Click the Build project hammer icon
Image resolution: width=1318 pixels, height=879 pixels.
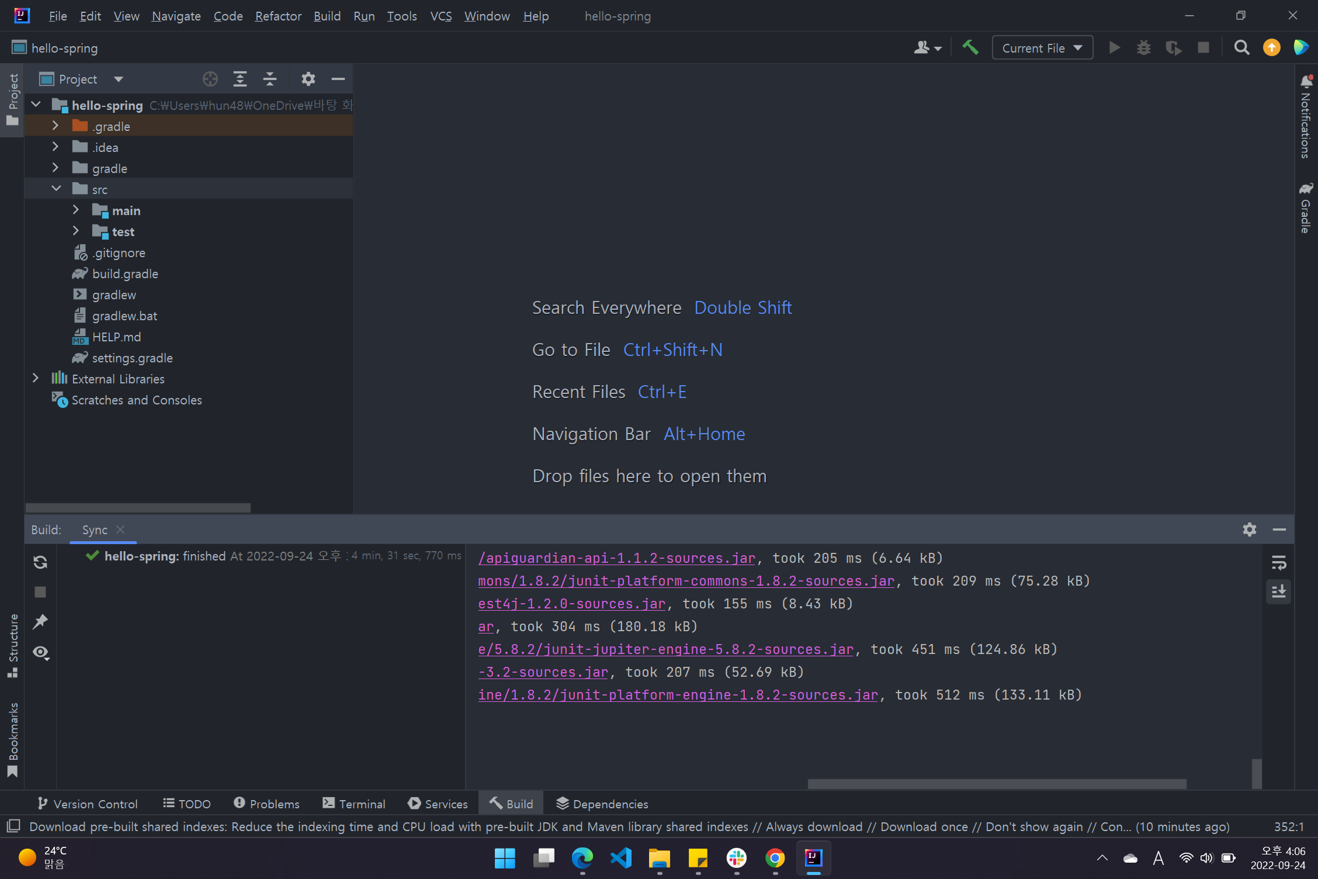point(970,47)
